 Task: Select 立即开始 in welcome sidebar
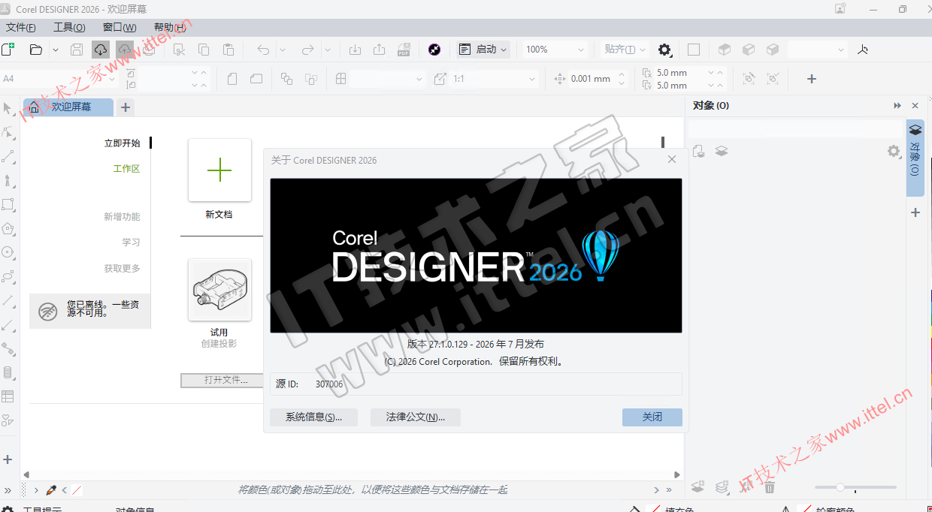[122, 143]
